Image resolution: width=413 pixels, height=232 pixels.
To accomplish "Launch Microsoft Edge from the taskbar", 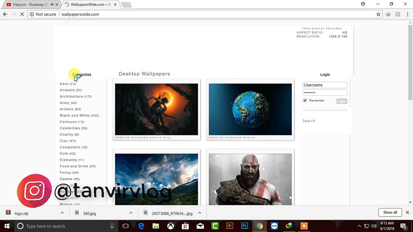I will point(141,226).
